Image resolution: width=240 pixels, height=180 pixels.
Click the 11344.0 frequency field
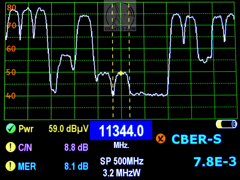(121, 131)
